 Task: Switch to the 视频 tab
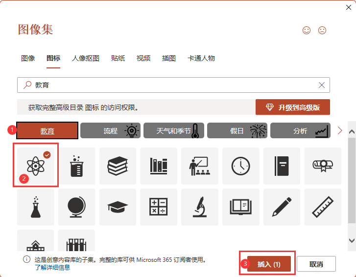pos(143,58)
